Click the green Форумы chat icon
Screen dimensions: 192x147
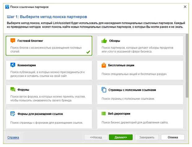(x=13, y=90)
